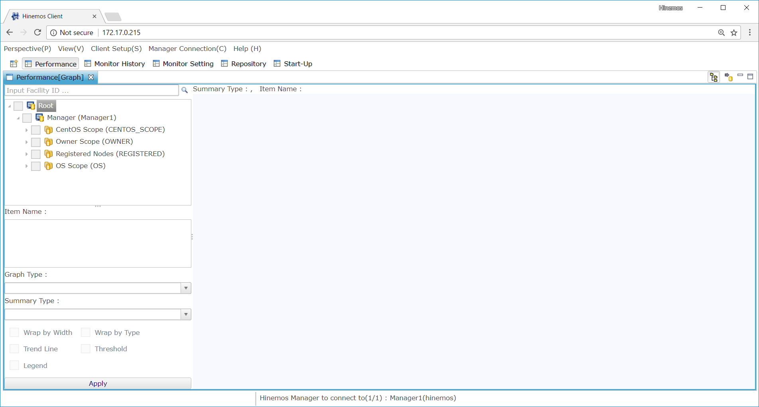The height and width of the screenshot is (407, 759).
Task: Check the Registered Nodes checkbox
Action: point(36,154)
